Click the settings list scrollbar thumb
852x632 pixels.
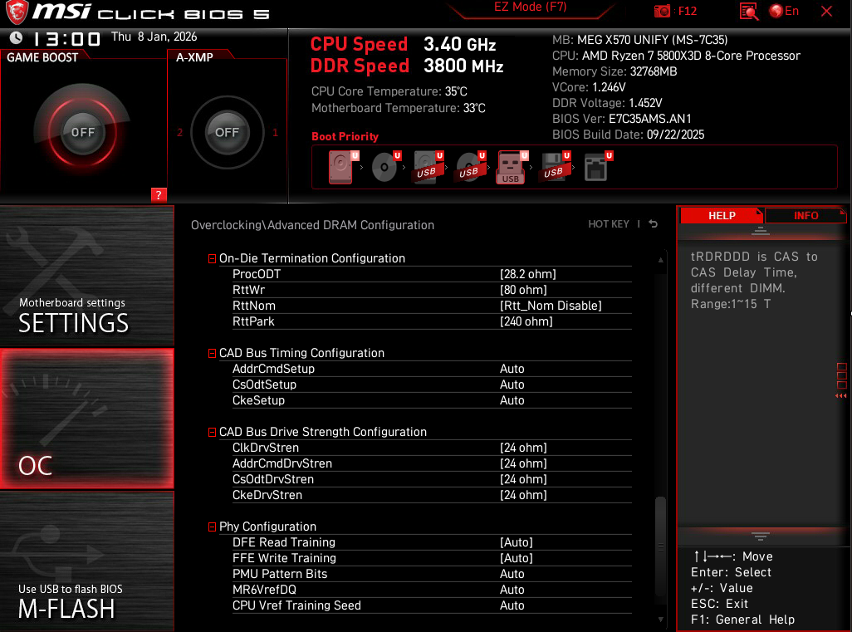point(660,546)
